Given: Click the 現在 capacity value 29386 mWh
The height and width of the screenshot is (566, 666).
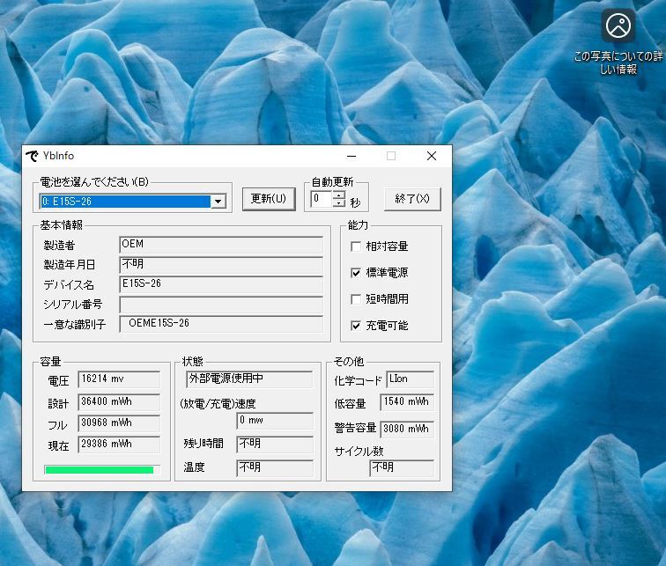Looking at the screenshot, I should pos(119,445).
